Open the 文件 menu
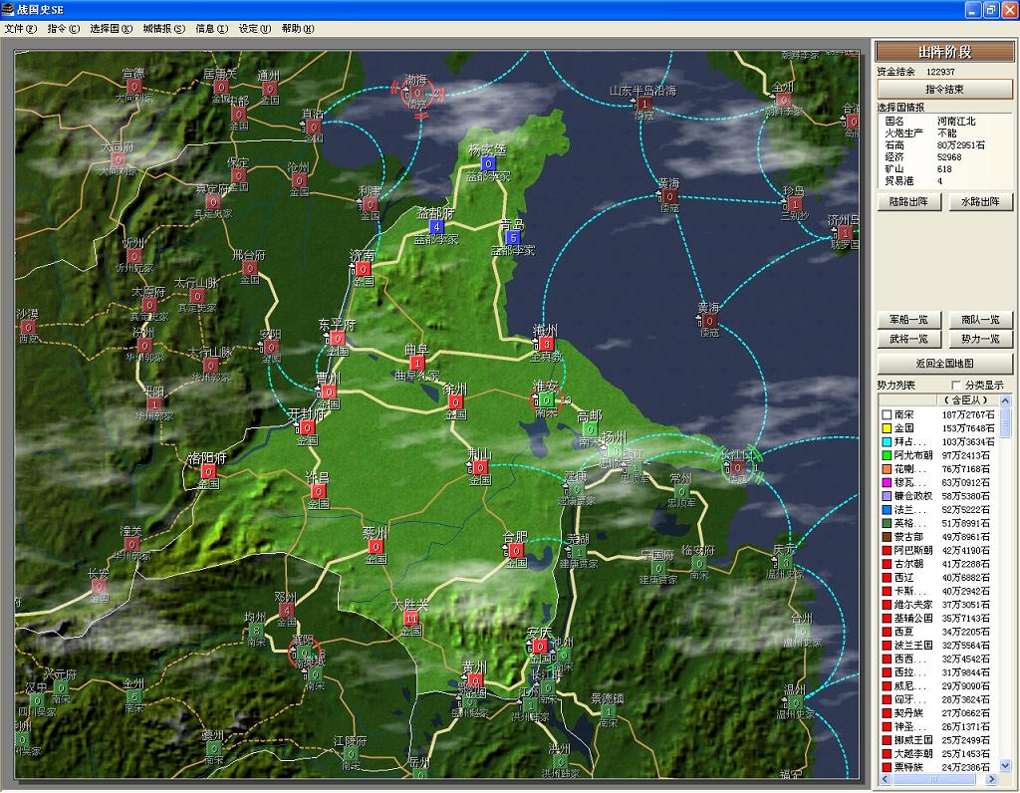Image resolution: width=1020 pixels, height=793 pixels. (x=20, y=29)
